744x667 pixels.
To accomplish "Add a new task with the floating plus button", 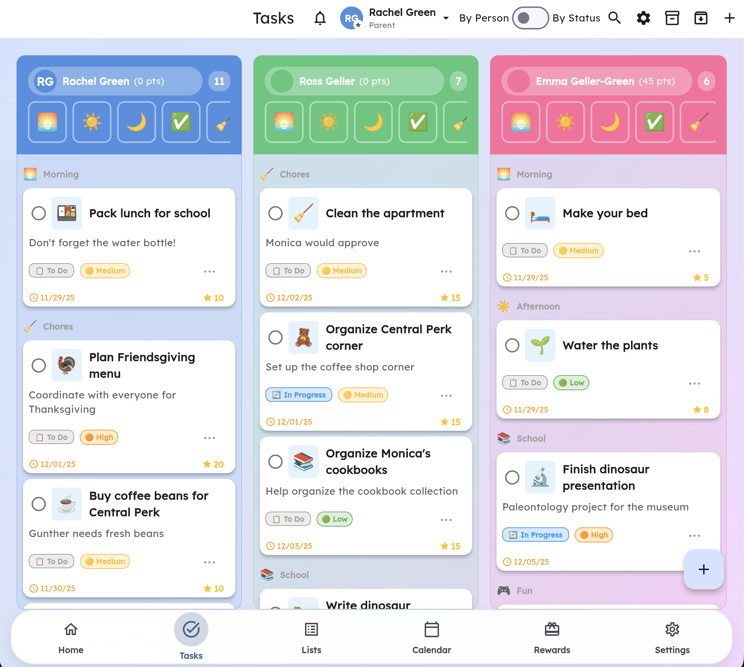I will (703, 569).
